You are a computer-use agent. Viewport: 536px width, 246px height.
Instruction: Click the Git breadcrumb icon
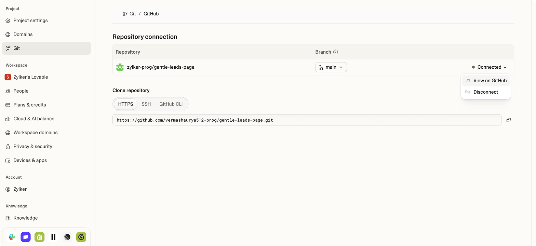(125, 14)
